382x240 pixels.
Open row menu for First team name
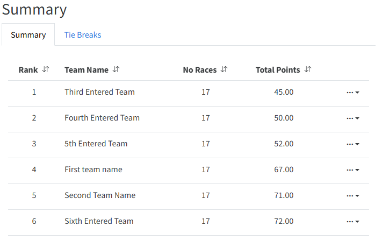tap(353, 170)
